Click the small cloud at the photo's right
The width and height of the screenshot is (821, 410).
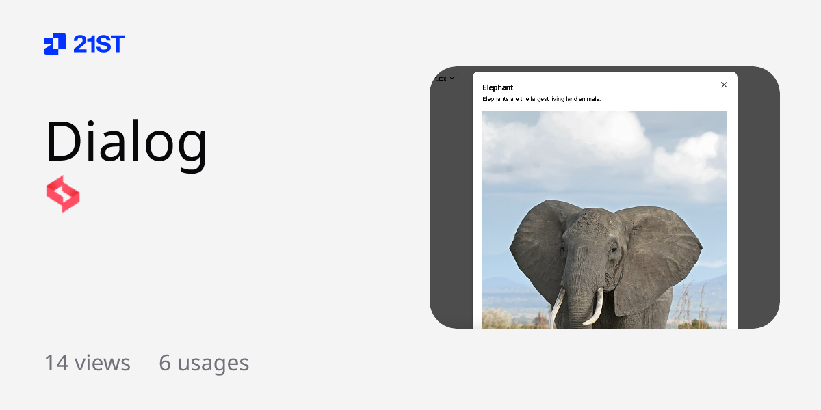690,159
